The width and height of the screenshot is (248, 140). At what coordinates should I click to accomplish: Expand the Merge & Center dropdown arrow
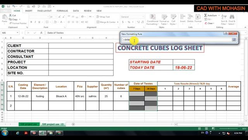point(118,22)
